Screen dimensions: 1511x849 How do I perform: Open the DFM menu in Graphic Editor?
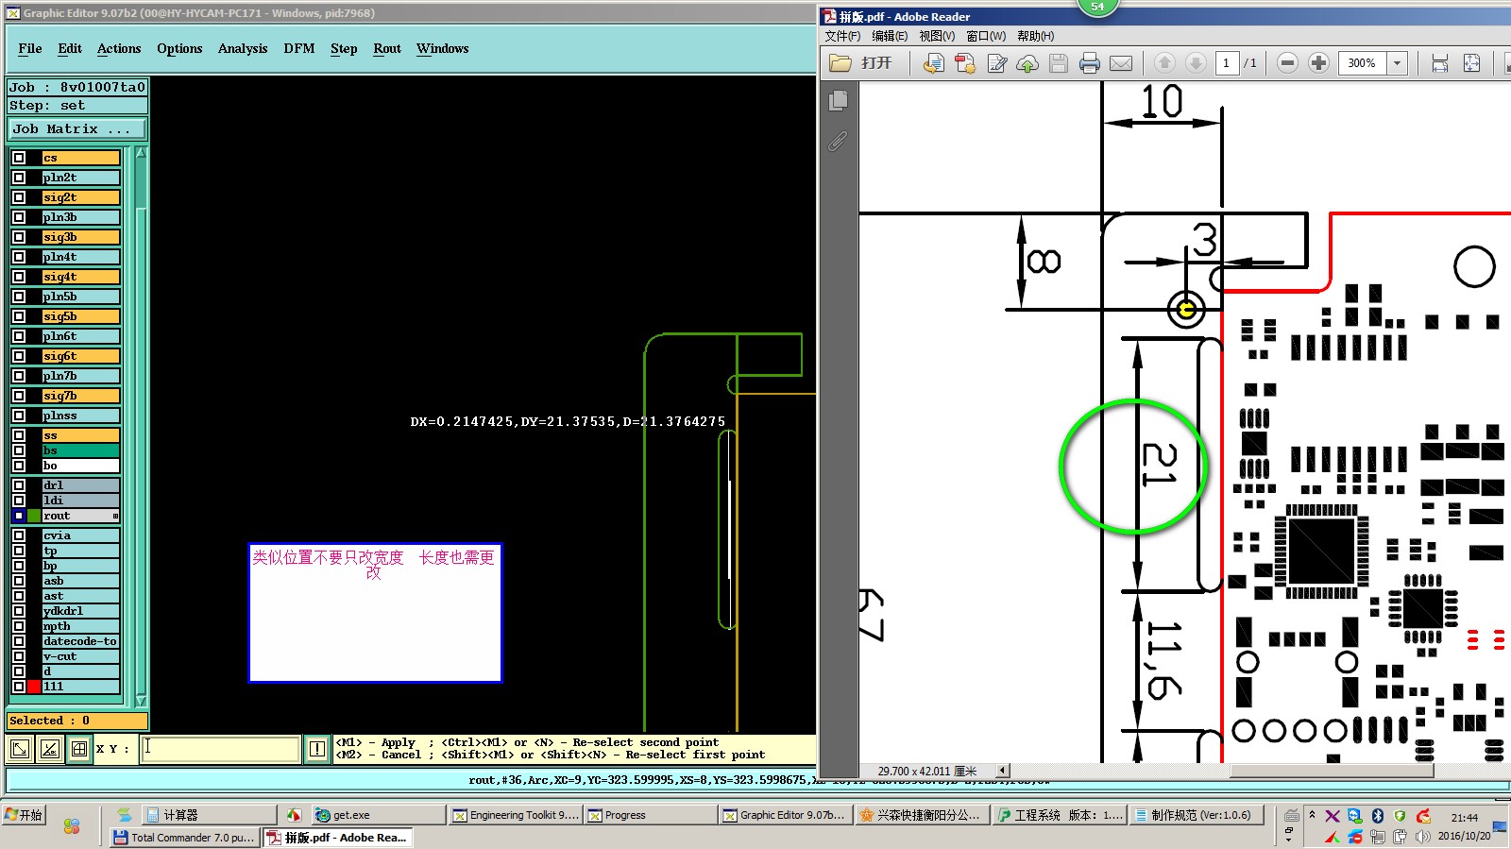click(299, 49)
